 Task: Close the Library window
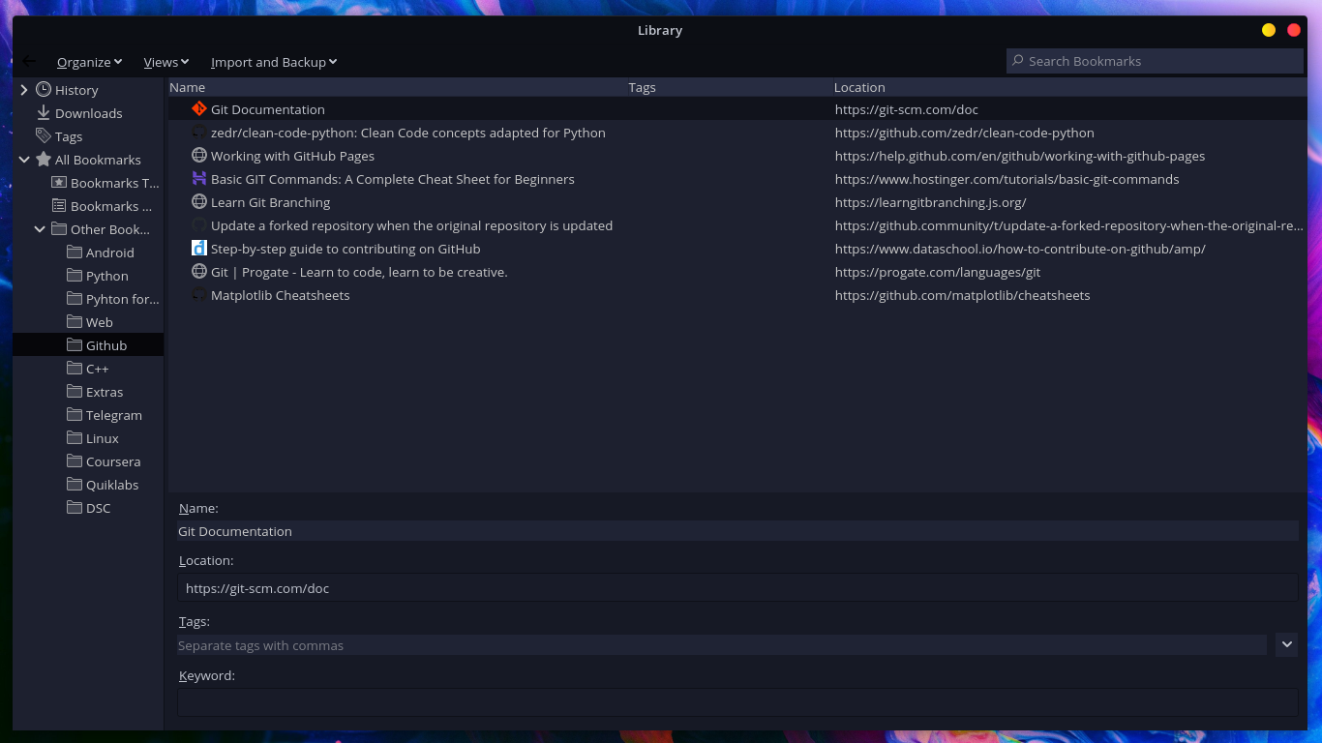1294,30
